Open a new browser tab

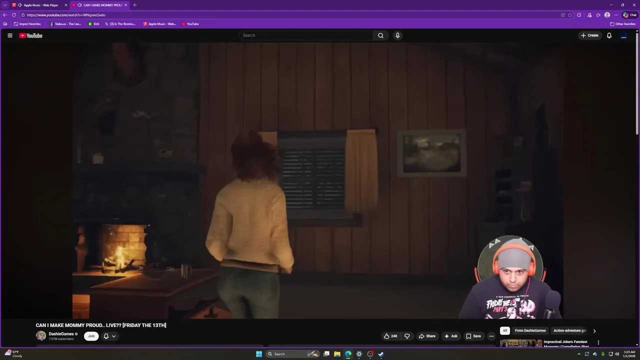134,5
